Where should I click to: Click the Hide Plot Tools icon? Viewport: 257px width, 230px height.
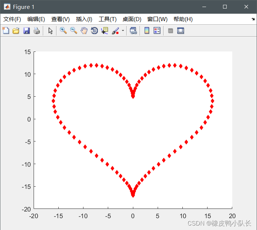click(171, 31)
